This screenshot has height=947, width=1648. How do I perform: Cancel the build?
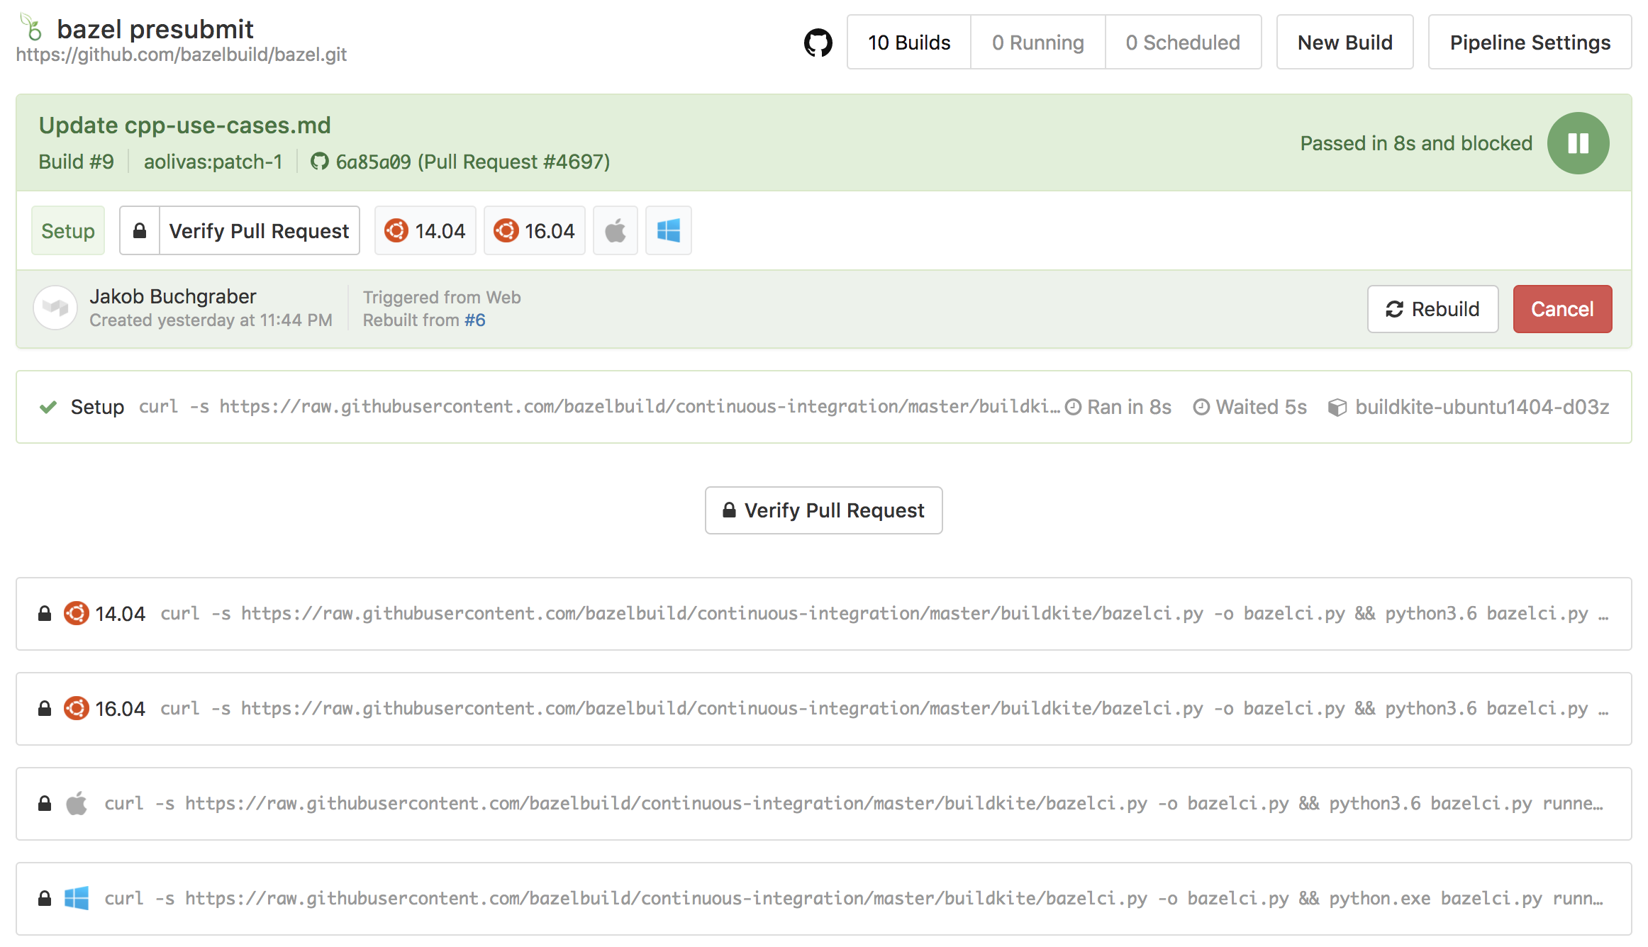(1562, 309)
